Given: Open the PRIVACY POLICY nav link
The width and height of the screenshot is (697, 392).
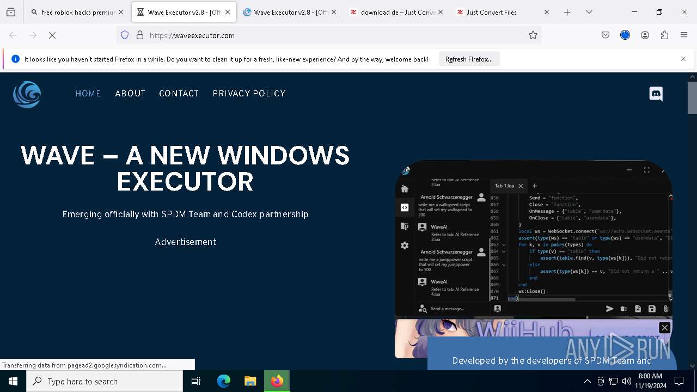Looking at the screenshot, I should tap(249, 94).
